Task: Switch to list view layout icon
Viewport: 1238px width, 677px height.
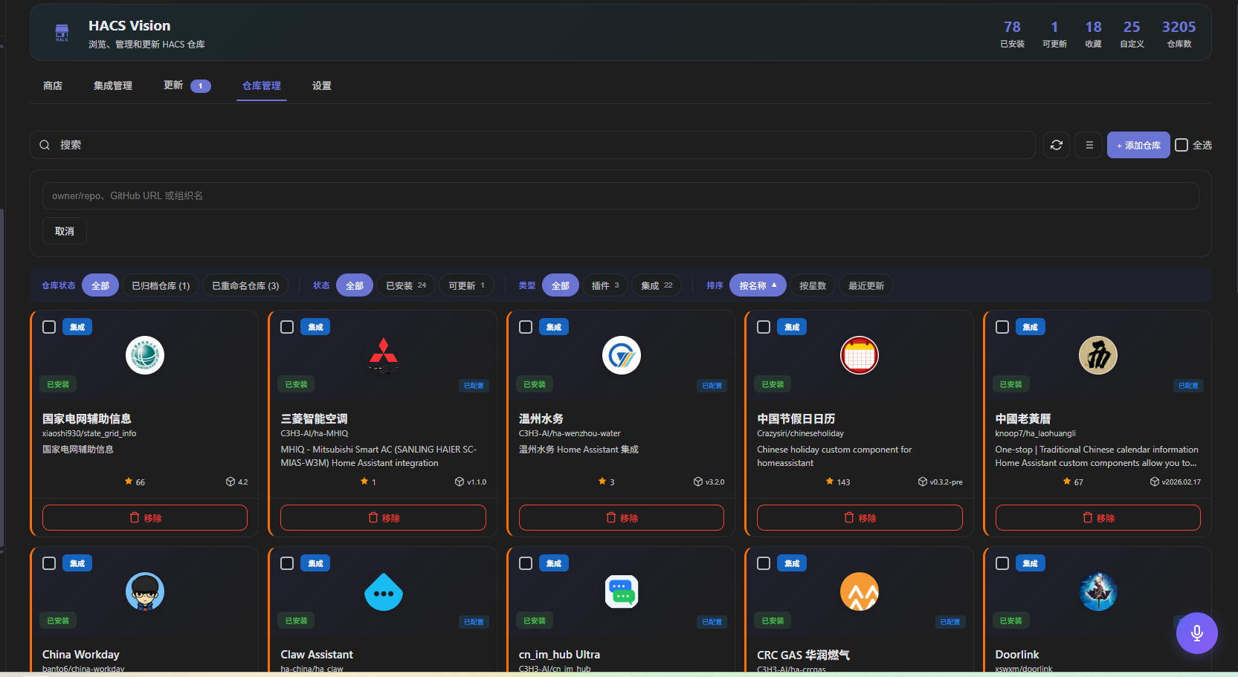Action: click(x=1089, y=145)
